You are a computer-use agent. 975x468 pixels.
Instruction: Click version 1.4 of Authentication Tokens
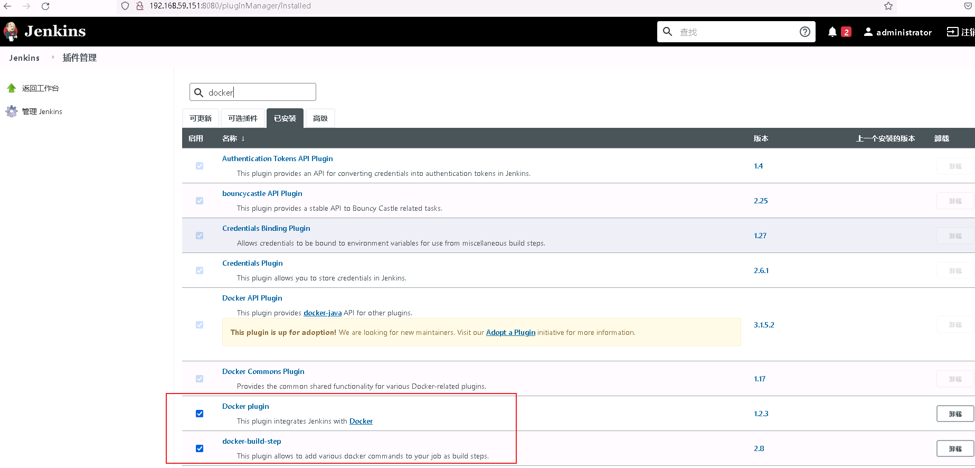(x=759, y=166)
